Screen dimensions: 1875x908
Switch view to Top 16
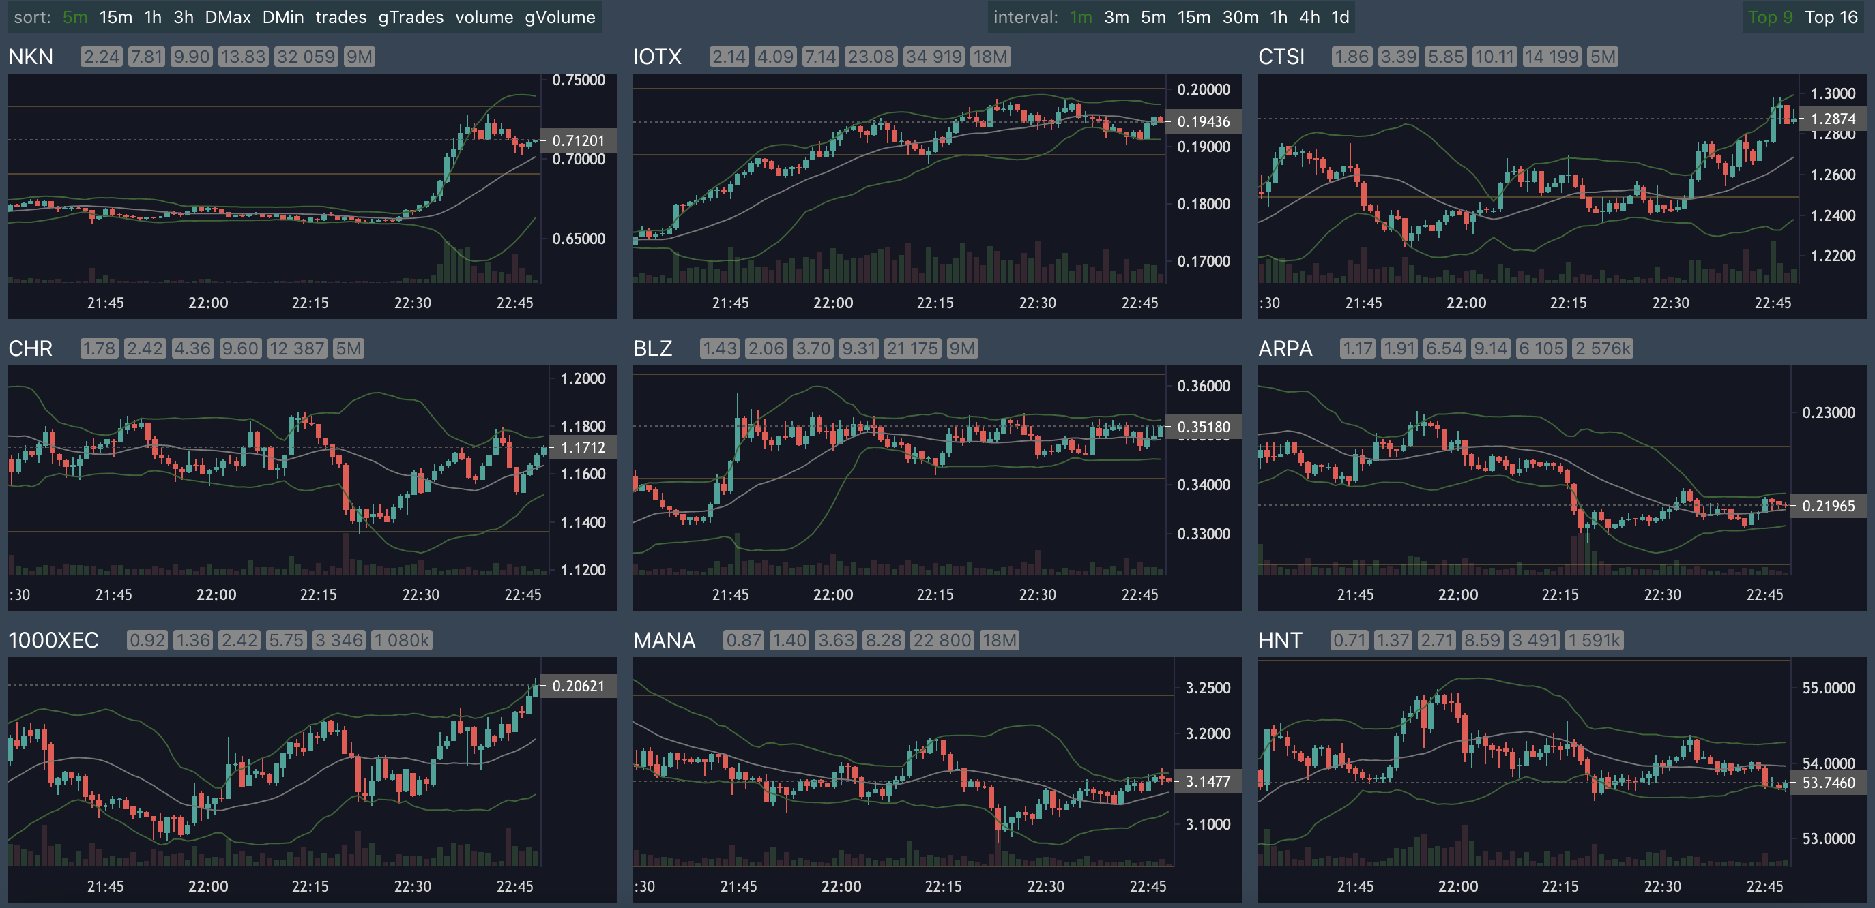click(1831, 17)
